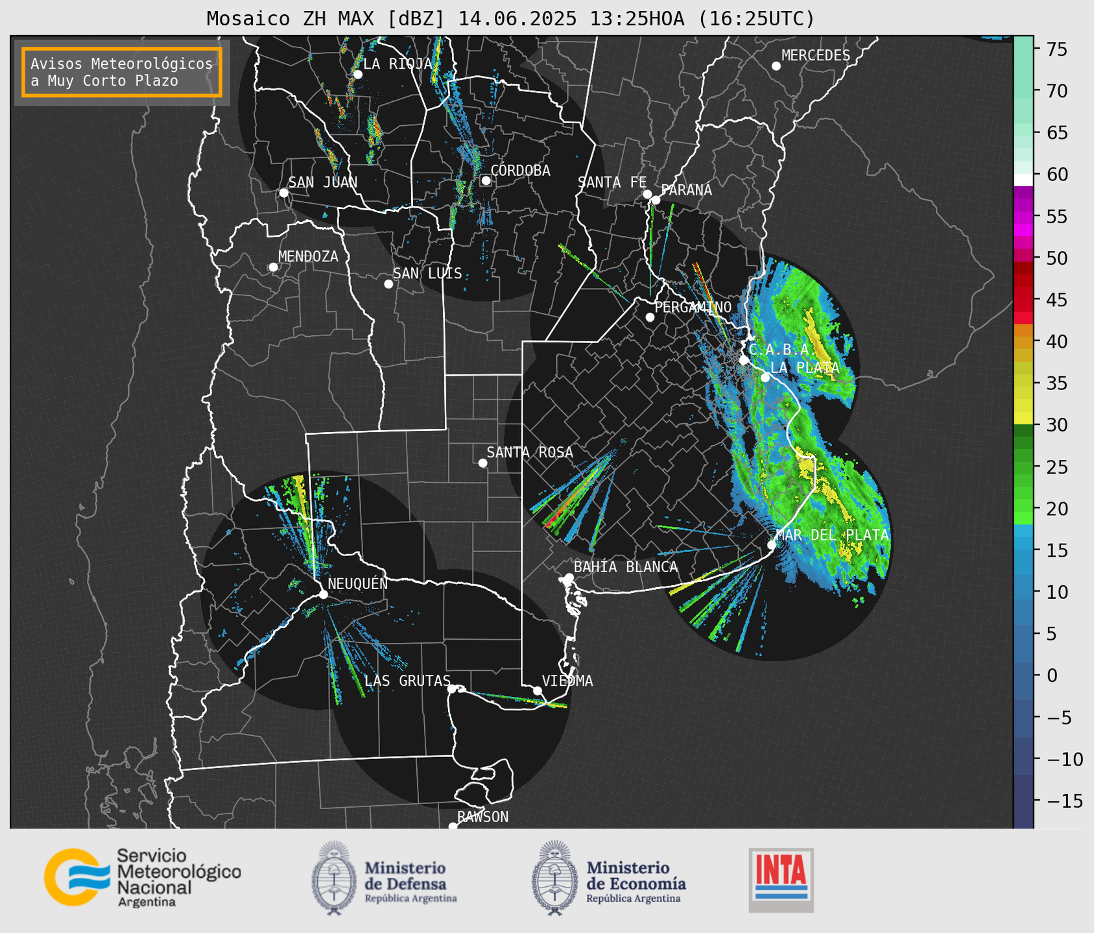The width and height of the screenshot is (1094, 933).
Task: Click the mosaic title with date and time
Action: point(510,19)
